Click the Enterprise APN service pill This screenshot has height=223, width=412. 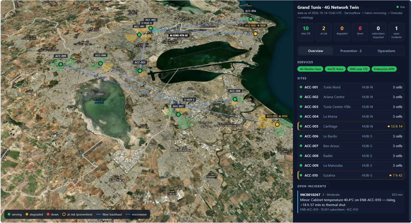(384, 69)
